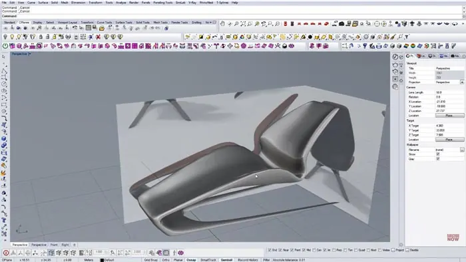Toggle the Mid osnap checkbox
This screenshot has height=262, width=466.
pos(304,250)
